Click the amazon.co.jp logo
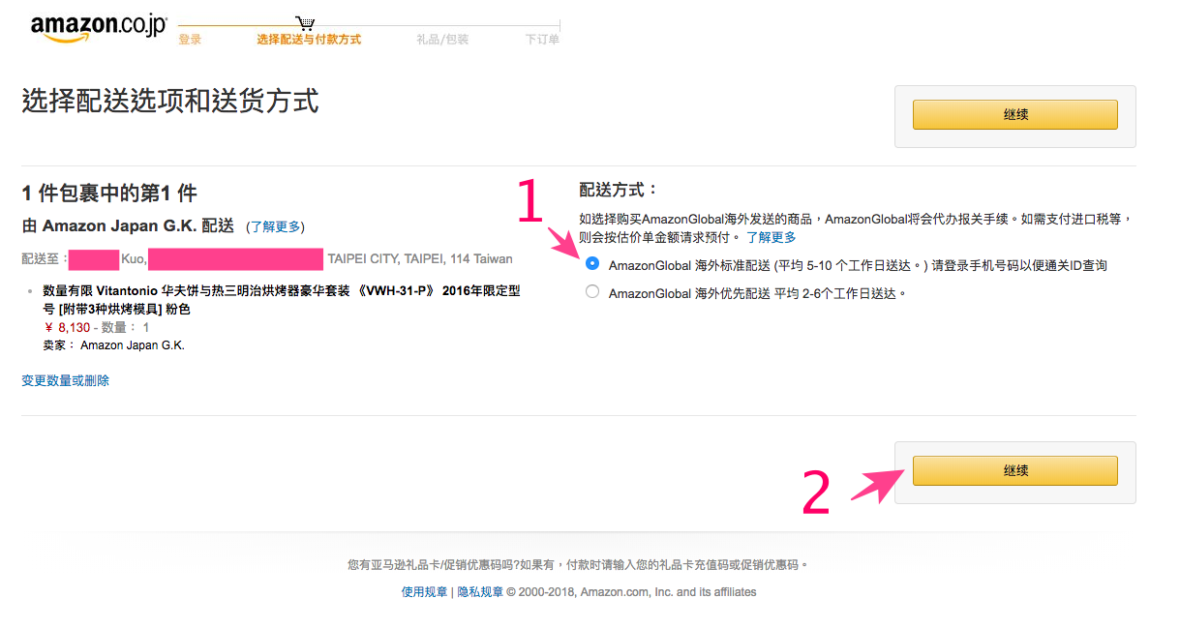1180x628 pixels. coord(98,28)
